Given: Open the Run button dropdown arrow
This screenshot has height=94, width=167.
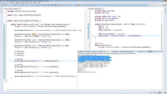Looking at the screenshot, I should point(53,5).
